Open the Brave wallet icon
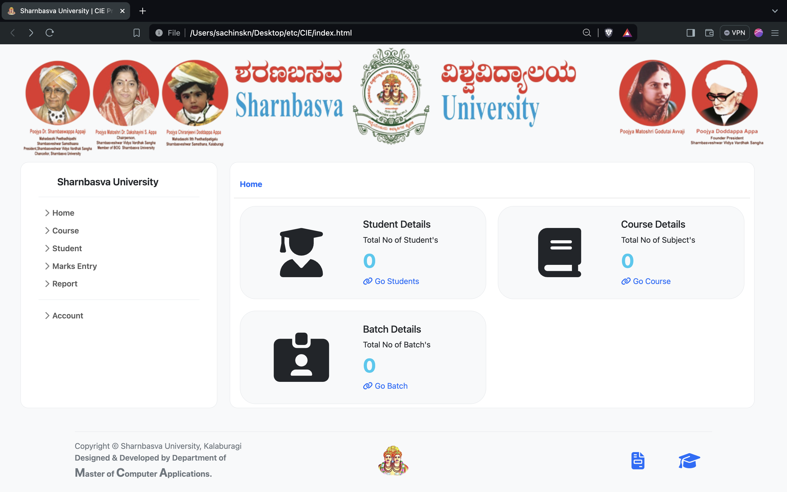 [x=709, y=33]
